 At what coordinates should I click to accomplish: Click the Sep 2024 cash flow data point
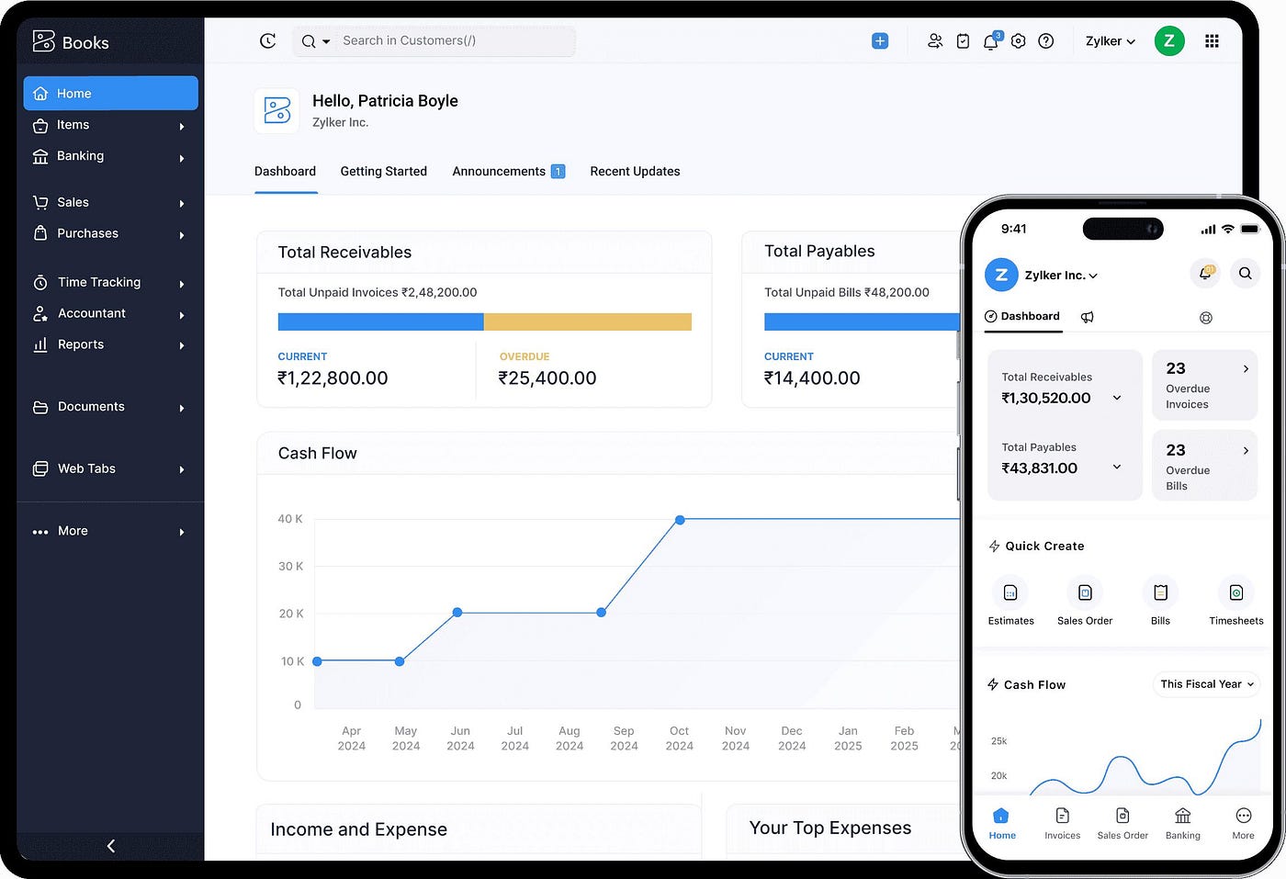[x=601, y=613]
